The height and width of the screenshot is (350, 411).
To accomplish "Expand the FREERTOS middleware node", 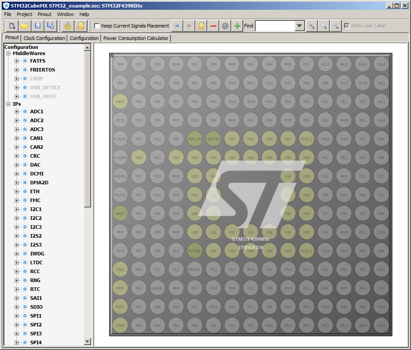I will [x=17, y=70].
